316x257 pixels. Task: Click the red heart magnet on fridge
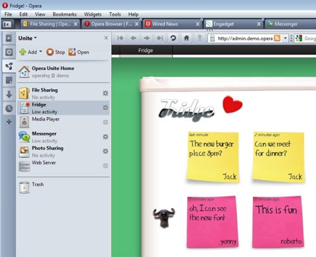233,104
